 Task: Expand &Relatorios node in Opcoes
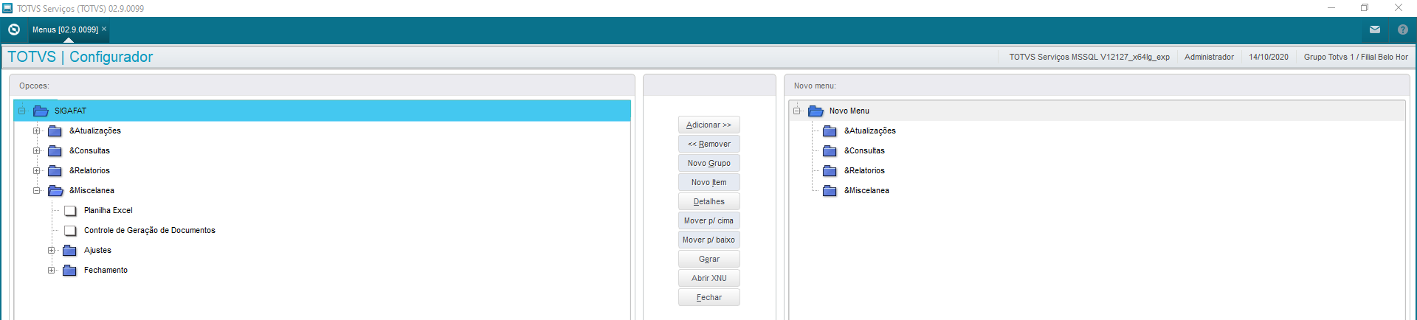(x=36, y=170)
